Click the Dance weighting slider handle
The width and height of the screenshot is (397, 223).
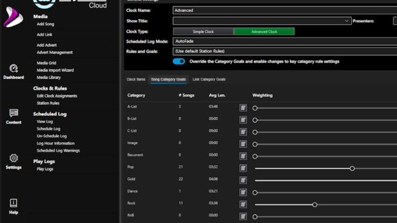click(x=255, y=193)
